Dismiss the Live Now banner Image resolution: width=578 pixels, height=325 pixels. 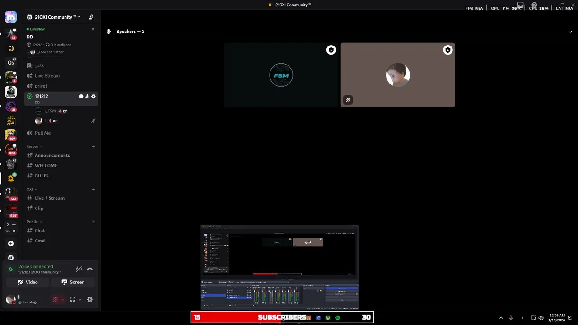pos(93,29)
